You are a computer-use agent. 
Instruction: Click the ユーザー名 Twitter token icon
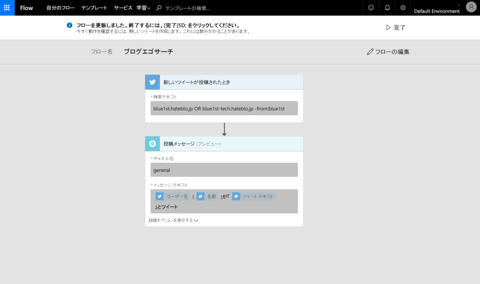(159, 196)
